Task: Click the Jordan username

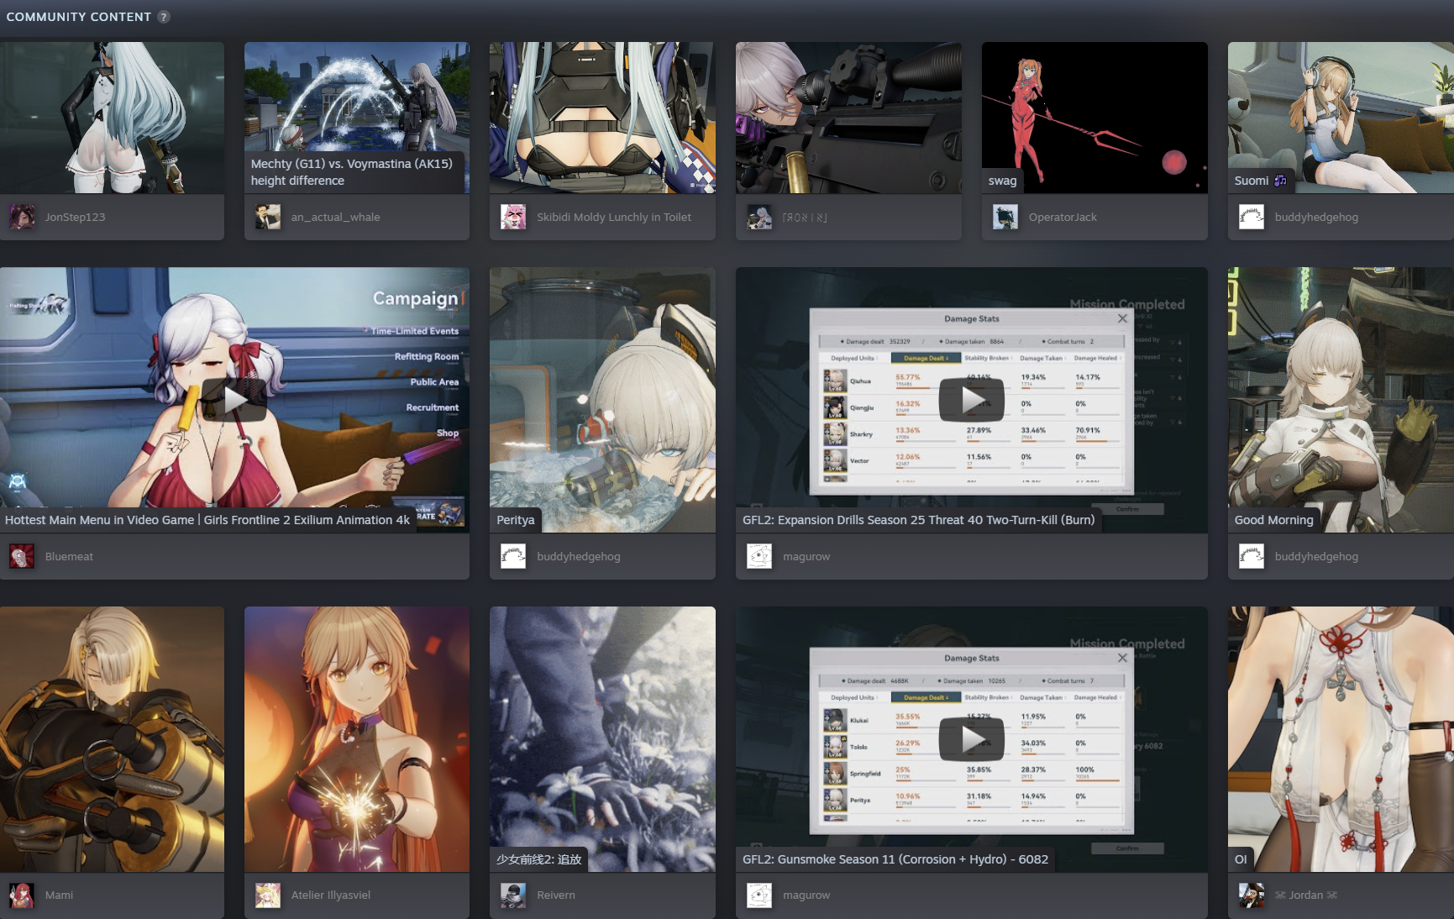Action: (1306, 895)
